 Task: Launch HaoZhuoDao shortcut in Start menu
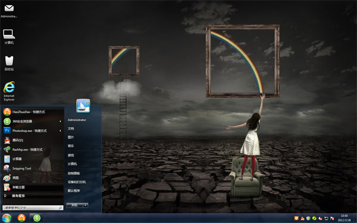coord(33,112)
